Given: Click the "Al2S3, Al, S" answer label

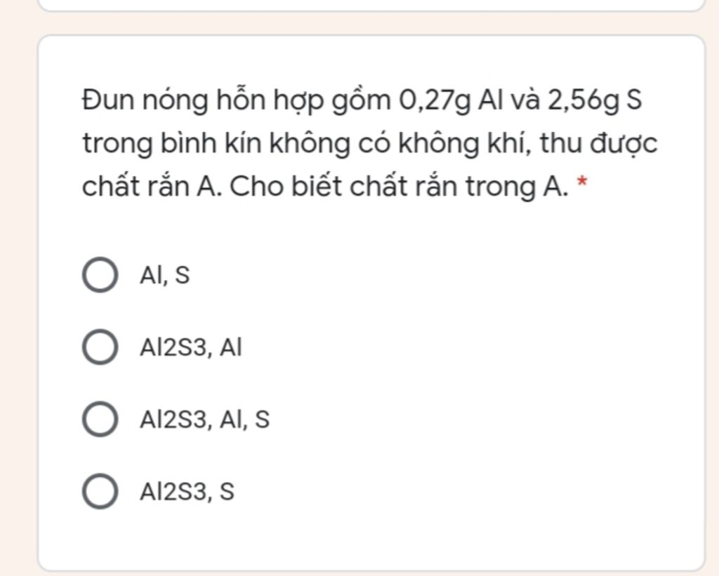Looking at the screenshot, I should [204, 420].
